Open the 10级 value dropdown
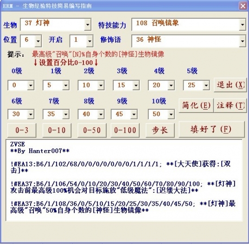Viewport: 249px width, 244px height. [x=171, y=114]
